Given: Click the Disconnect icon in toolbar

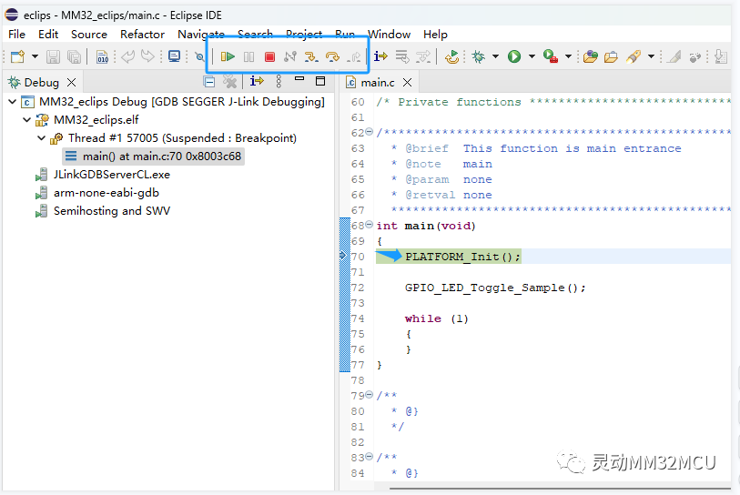Looking at the screenshot, I should pyautogui.click(x=290, y=56).
